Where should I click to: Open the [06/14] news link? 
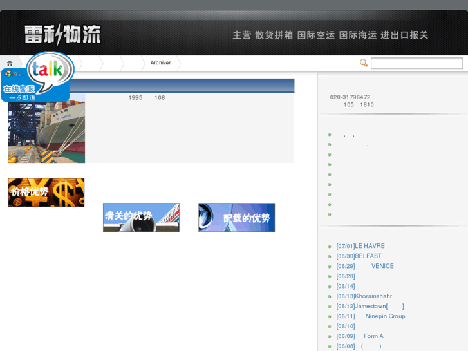[x=348, y=286]
